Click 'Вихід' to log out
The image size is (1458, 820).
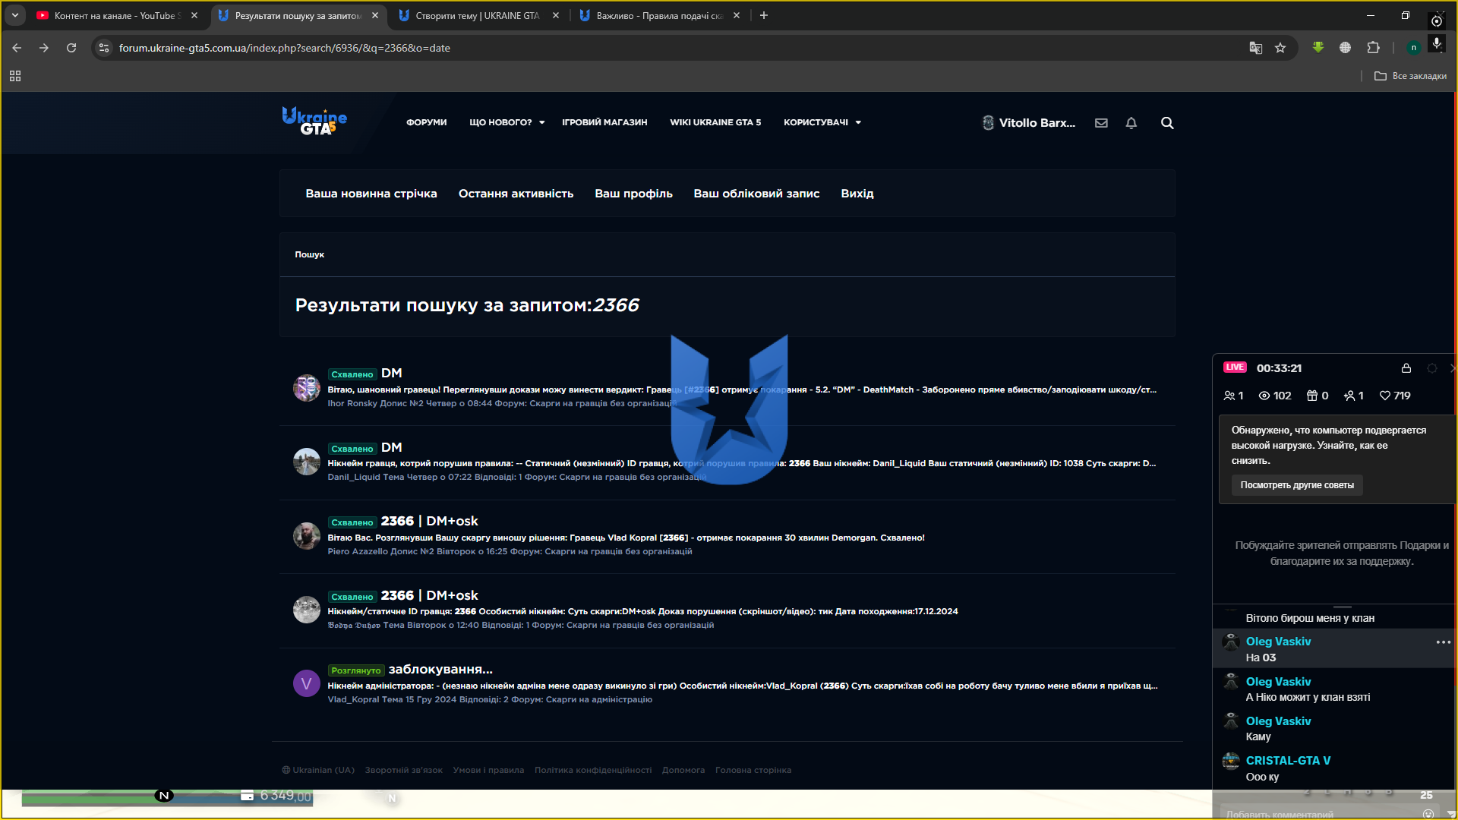coord(857,194)
